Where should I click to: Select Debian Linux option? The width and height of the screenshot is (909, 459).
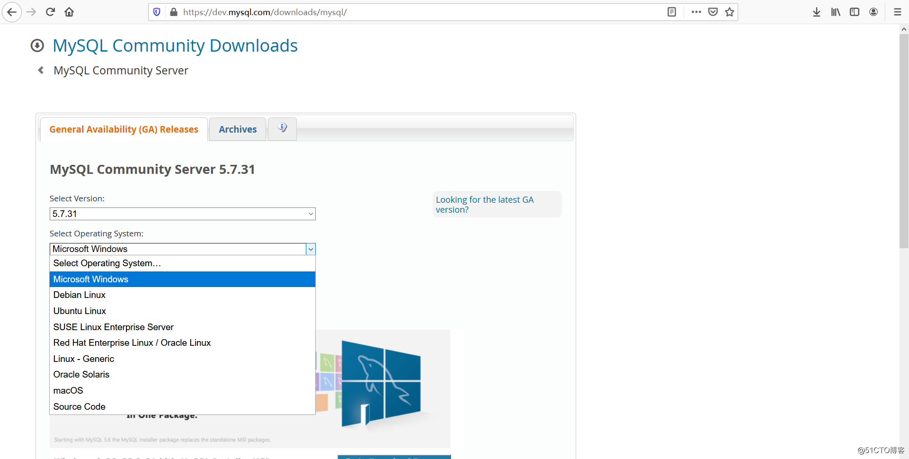click(182, 295)
